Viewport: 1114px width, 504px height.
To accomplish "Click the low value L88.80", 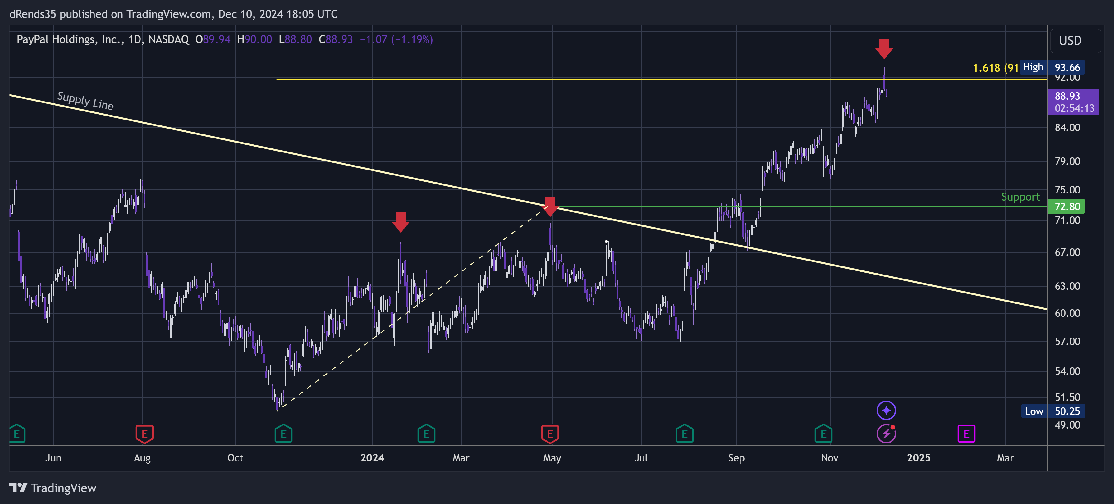I will [x=296, y=39].
